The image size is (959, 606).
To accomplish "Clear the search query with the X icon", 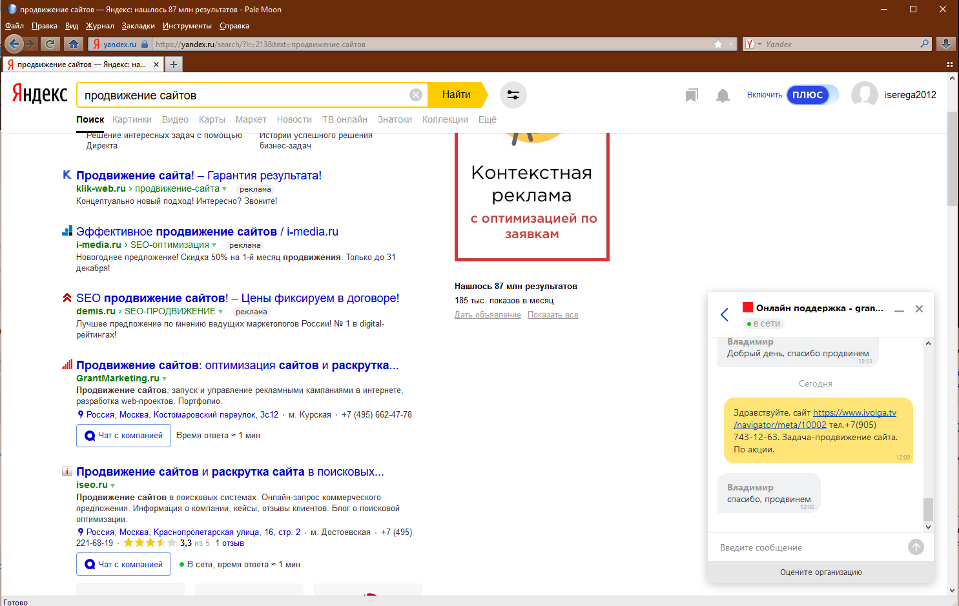I will tap(416, 95).
